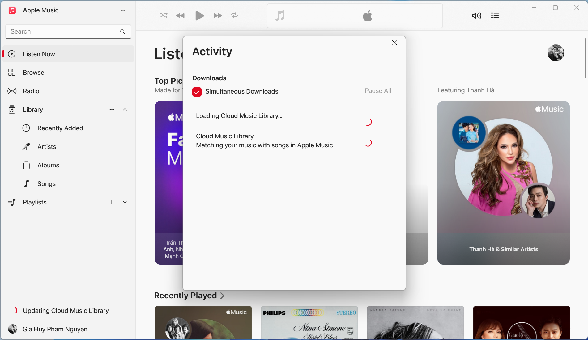Click Pause All downloads
Viewport: 588px width, 340px height.
[x=378, y=91]
